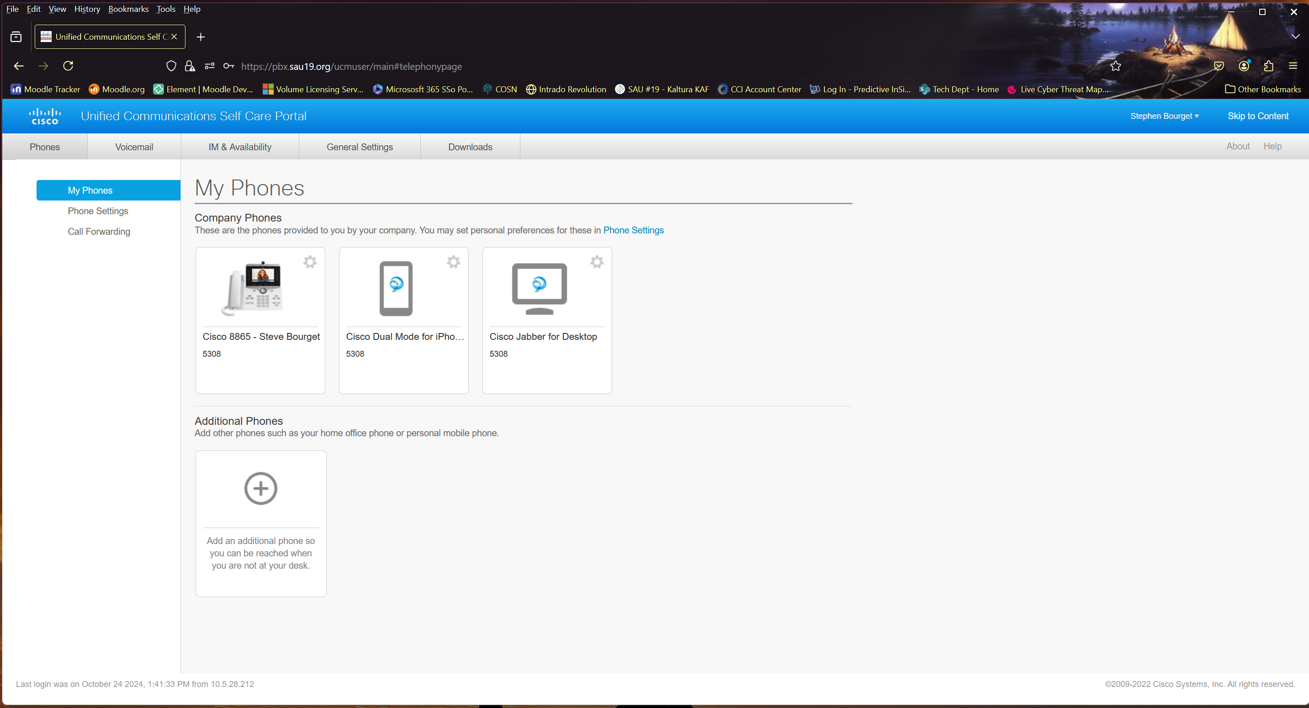Open the portal Help link
This screenshot has height=708, width=1309.
[1272, 146]
